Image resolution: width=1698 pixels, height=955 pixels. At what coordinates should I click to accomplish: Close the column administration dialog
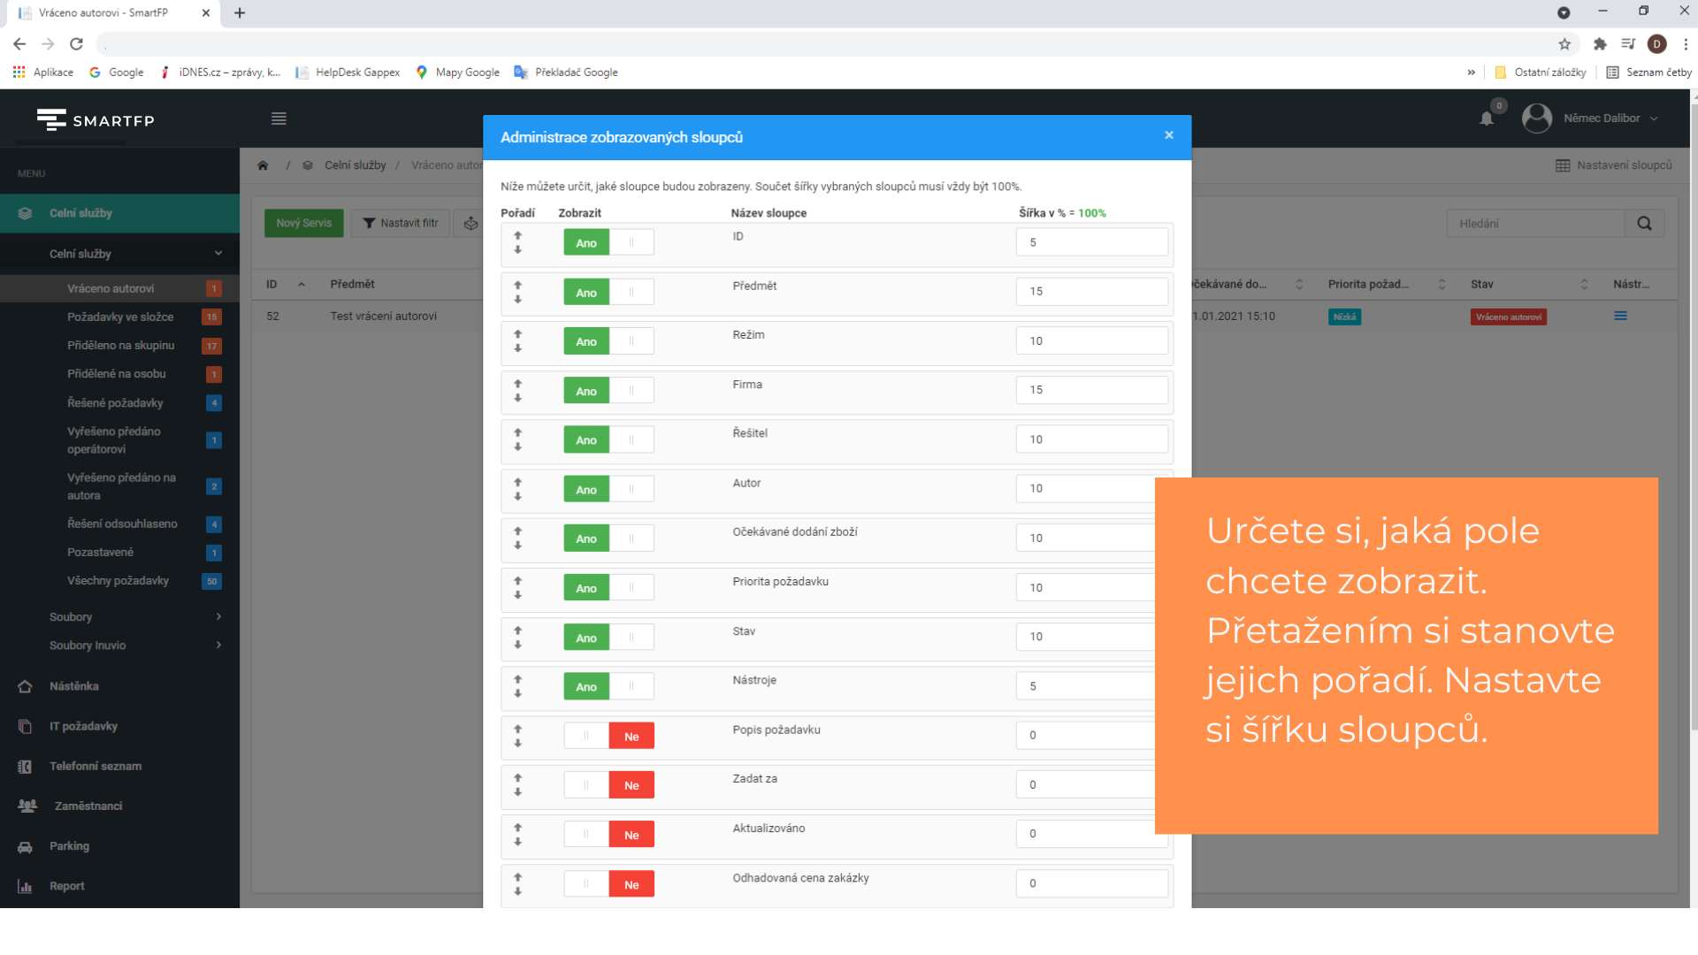tap(1169, 135)
